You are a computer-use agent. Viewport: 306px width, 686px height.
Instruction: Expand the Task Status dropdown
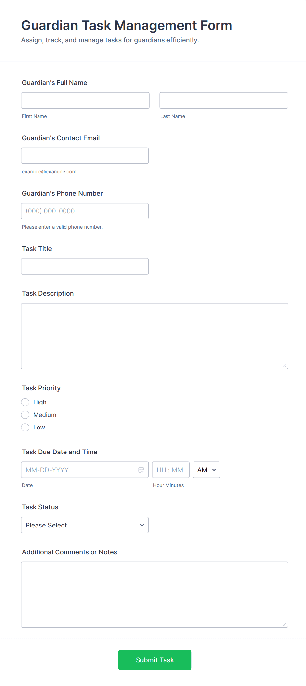click(x=85, y=525)
